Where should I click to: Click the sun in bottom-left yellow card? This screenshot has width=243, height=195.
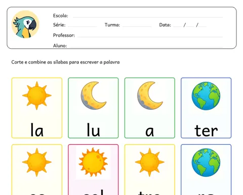tap(37, 162)
